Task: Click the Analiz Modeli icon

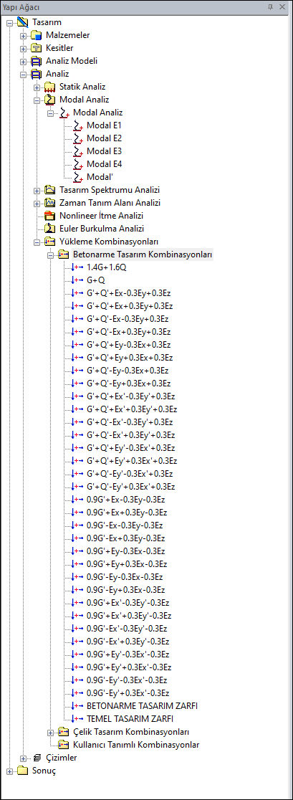Action: 36,61
